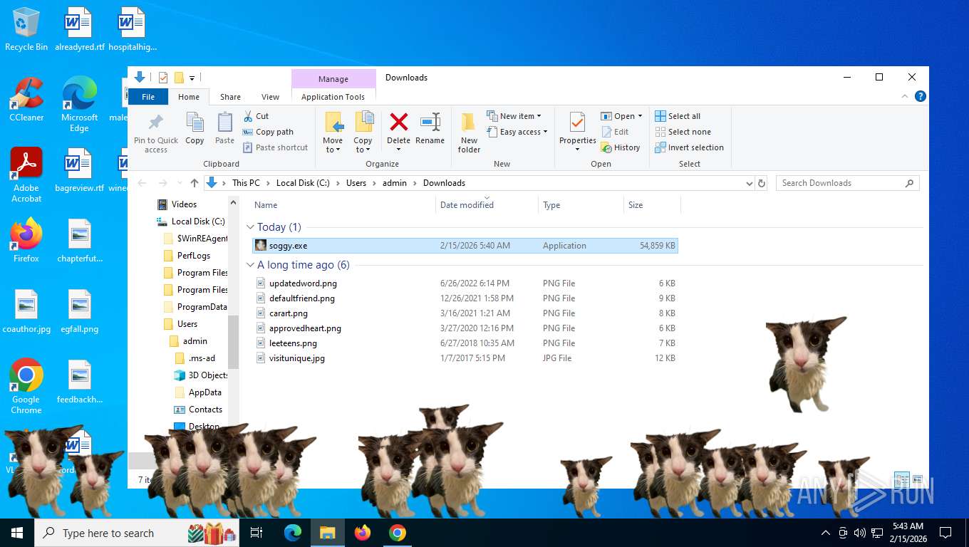The image size is (969, 547).
Task: Click the Rename ribbon icon
Action: [x=430, y=129]
